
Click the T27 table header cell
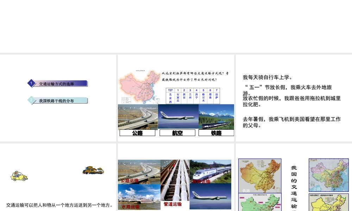170,90
